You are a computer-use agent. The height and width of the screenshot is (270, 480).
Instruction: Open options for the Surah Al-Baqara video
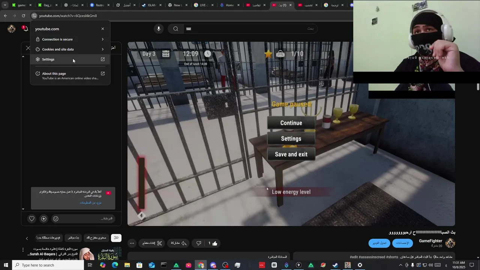[23, 250]
